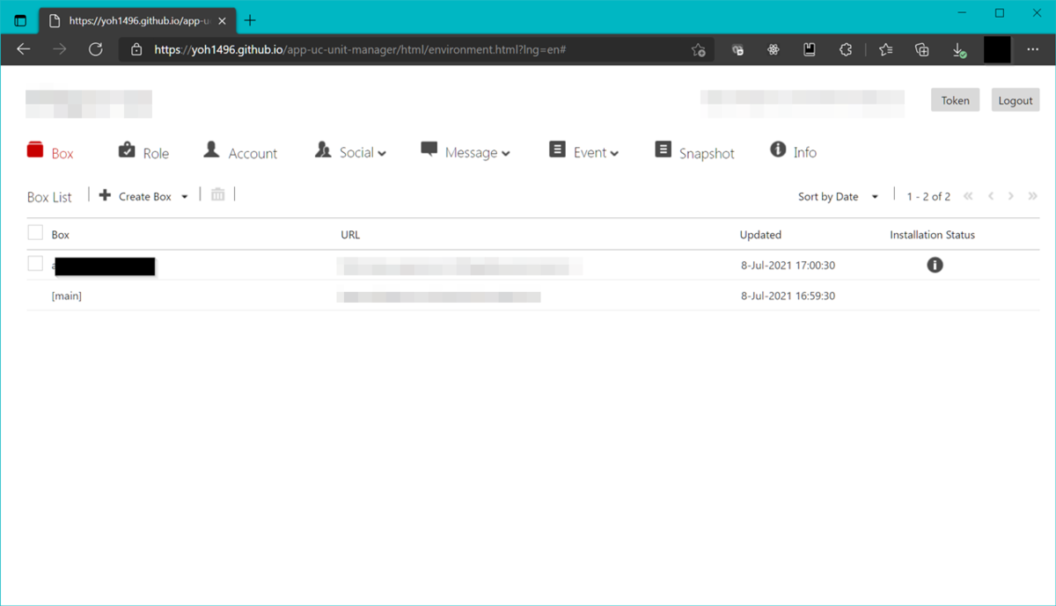Open the tab actions menu icon

click(20, 20)
